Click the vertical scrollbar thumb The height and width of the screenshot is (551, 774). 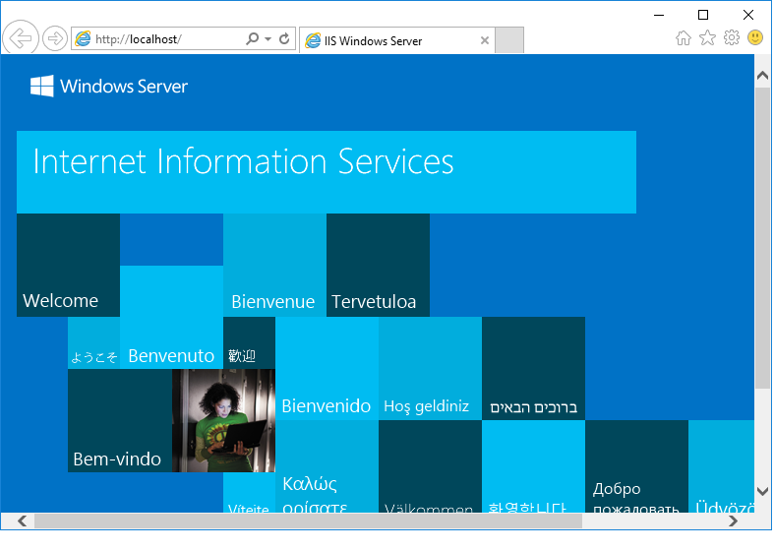coord(762,238)
